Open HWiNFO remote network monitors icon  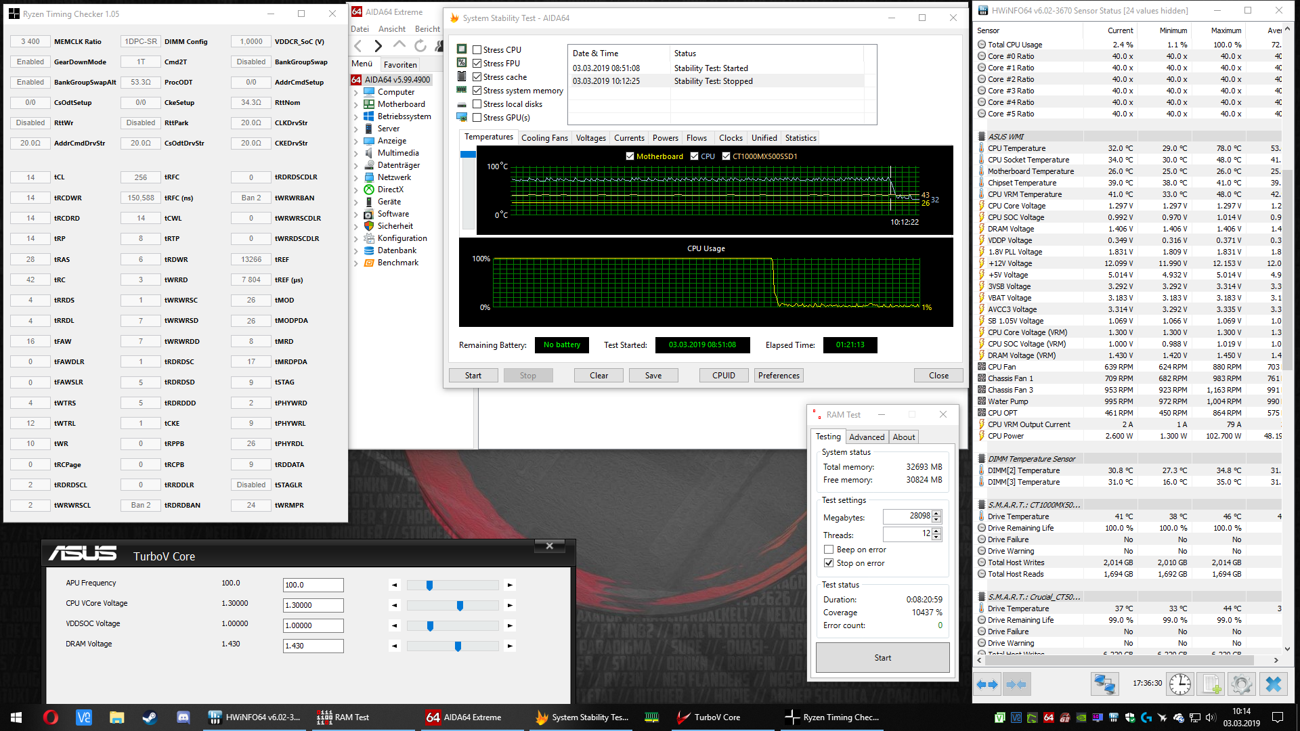coord(1104,684)
